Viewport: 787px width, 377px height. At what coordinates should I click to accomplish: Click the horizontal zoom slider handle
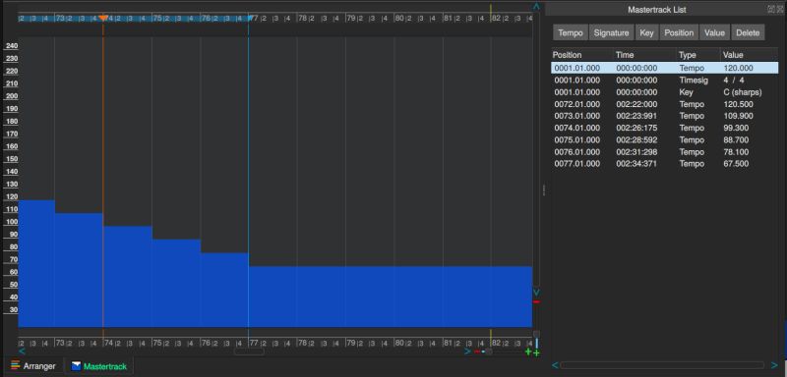[x=488, y=351]
